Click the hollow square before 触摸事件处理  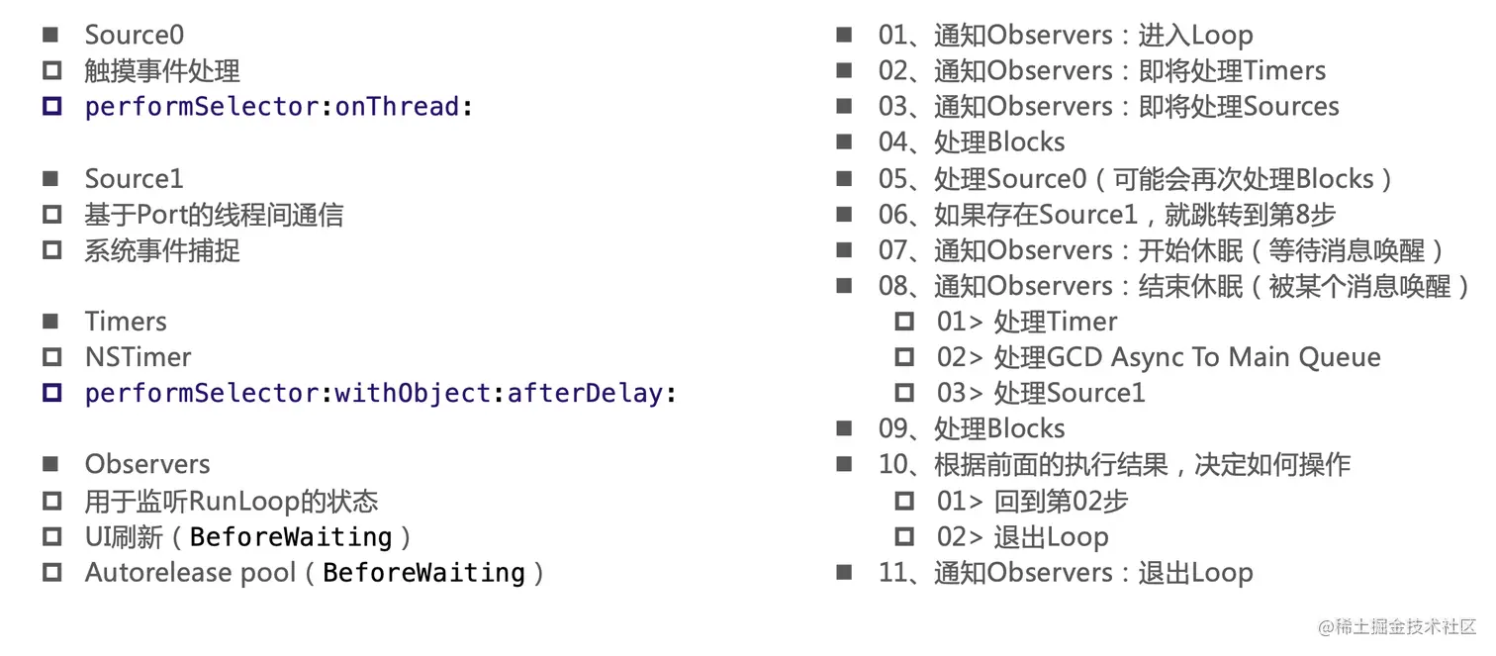[51, 71]
